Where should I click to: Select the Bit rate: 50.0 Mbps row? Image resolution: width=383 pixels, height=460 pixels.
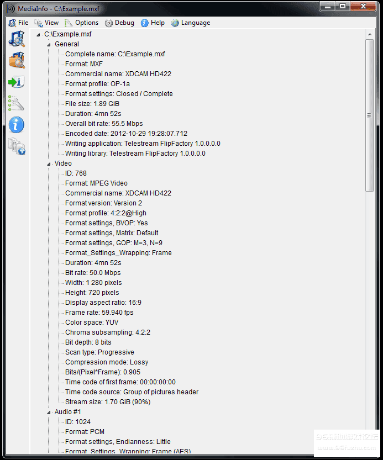(93, 273)
